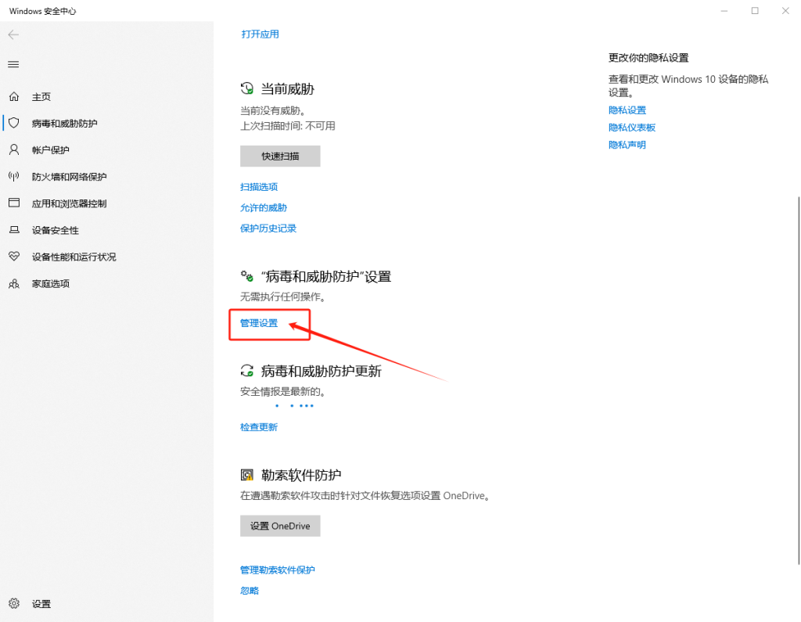Click the 设置 OneDrive button

pyautogui.click(x=280, y=526)
